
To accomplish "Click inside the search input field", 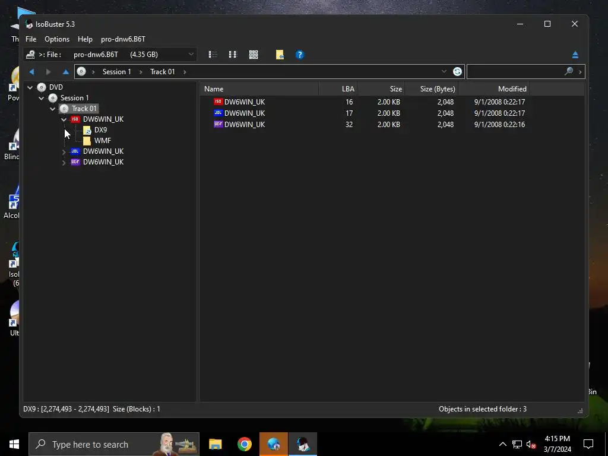I will [x=515, y=71].
